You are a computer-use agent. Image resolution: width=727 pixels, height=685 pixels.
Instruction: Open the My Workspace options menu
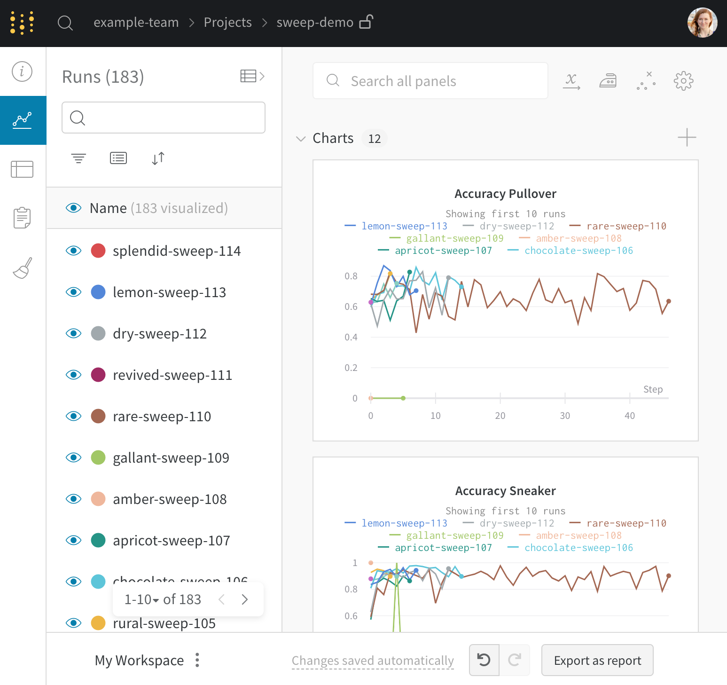point(197,660)
